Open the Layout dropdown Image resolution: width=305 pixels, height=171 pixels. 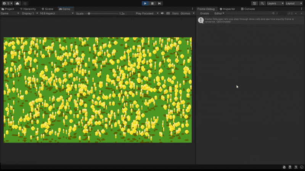click(x=294, y=3)
